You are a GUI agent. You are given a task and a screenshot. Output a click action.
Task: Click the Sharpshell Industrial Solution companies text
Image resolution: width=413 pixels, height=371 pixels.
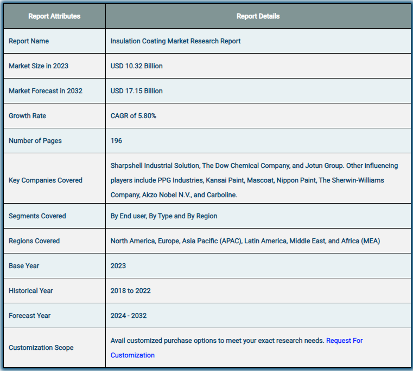254,180
